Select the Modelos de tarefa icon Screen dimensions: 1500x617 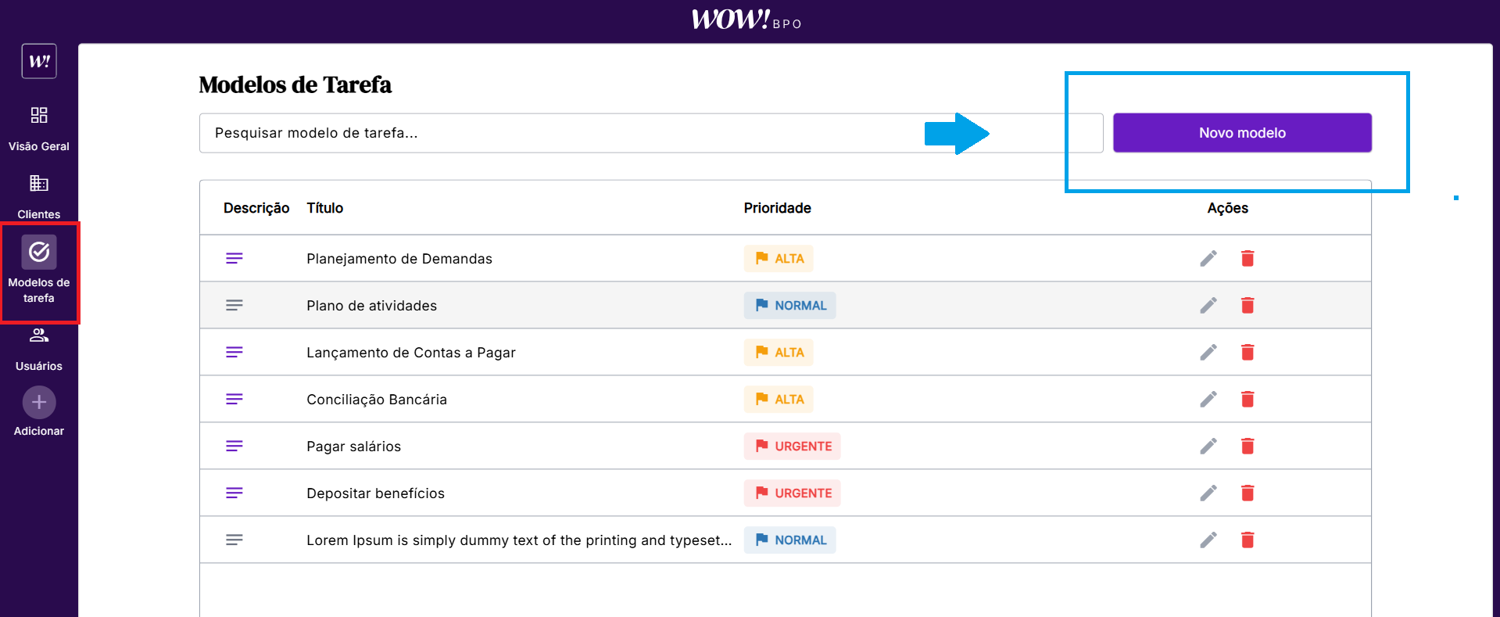[x=39, y=252]
